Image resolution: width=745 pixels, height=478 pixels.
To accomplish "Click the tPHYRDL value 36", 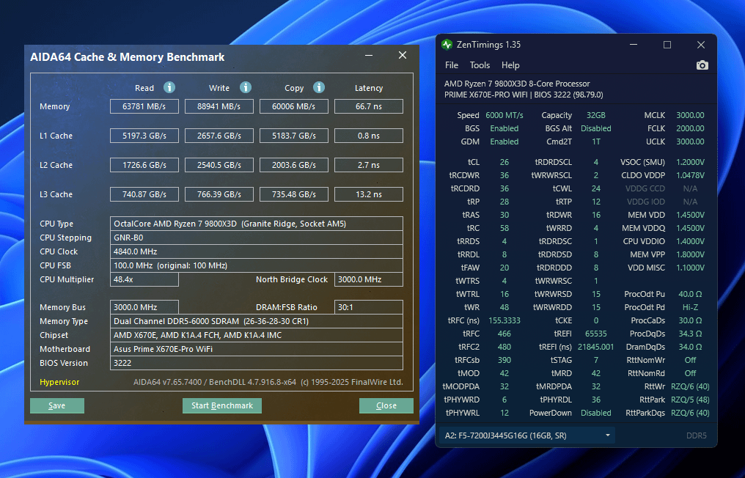I will (x=596, y=400).
